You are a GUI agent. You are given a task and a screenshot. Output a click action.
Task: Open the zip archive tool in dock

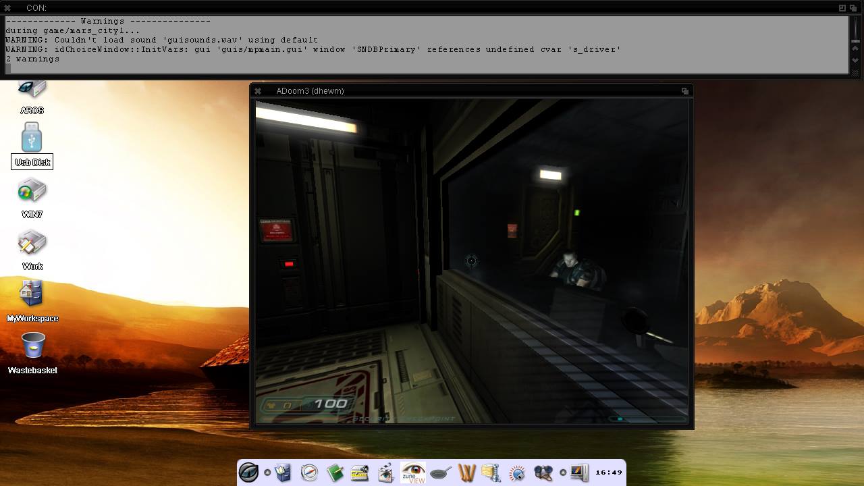pos(491,473)
